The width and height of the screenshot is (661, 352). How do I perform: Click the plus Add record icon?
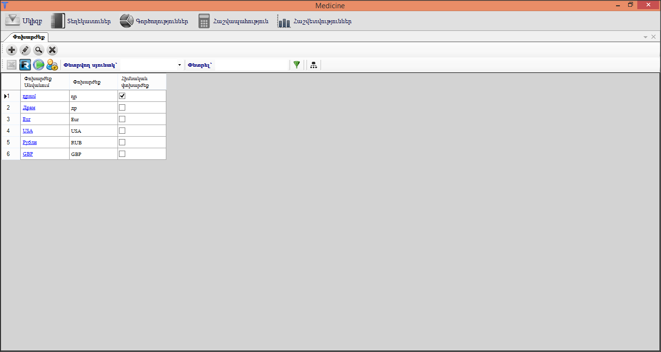pyautogui.click(x=12, y=50)
